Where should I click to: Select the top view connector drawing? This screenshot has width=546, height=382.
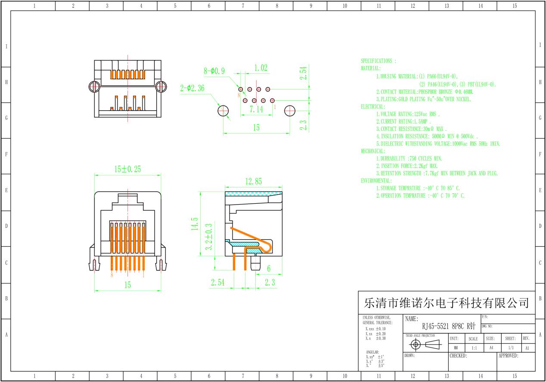(127, 88)
